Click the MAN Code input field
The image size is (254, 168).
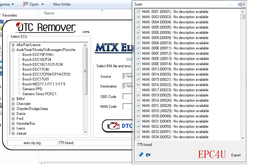(x=127, y=107)
